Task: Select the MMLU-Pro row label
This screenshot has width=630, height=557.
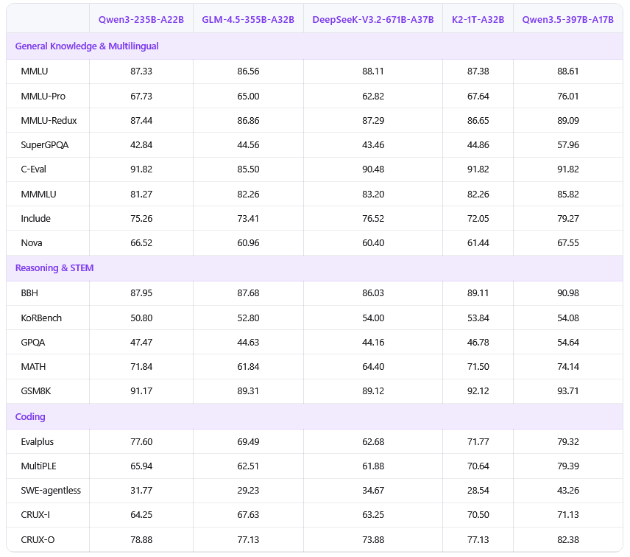Action: (x=43, y=96)
